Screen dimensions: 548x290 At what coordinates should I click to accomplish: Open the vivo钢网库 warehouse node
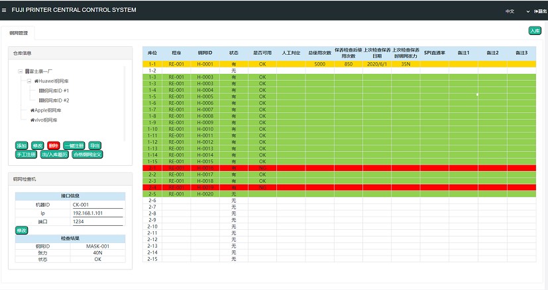pos(45,120)
